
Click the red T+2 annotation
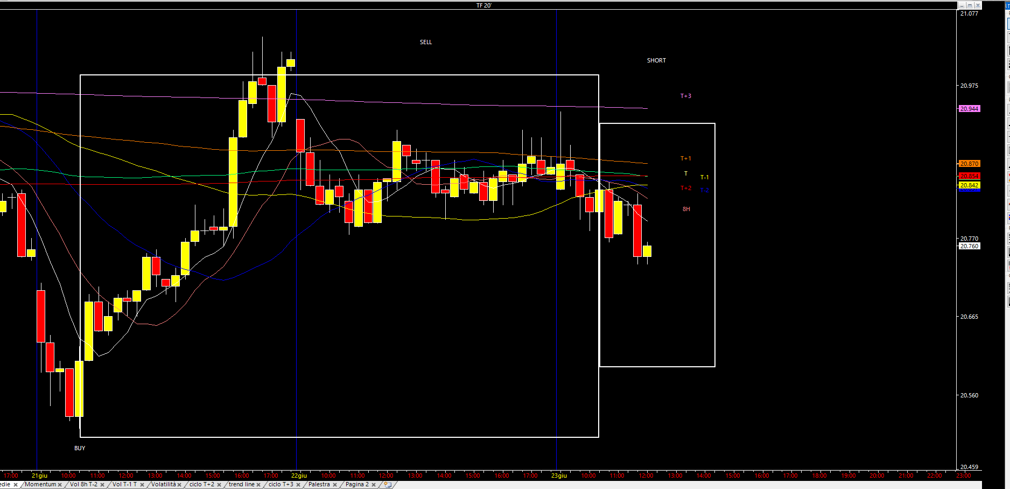point(686,188)
